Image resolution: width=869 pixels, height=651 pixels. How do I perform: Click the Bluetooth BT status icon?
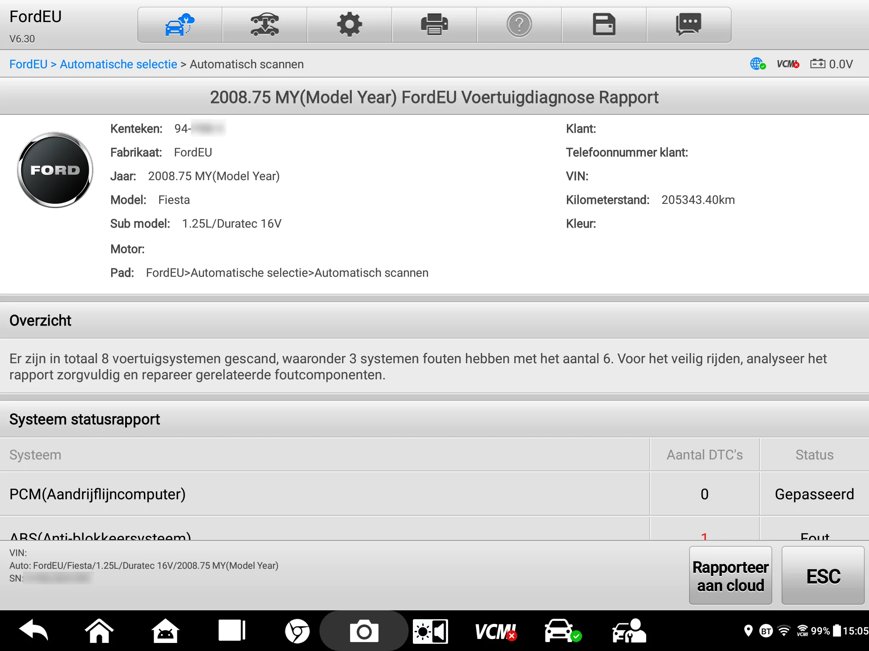(x=766, y=631)
